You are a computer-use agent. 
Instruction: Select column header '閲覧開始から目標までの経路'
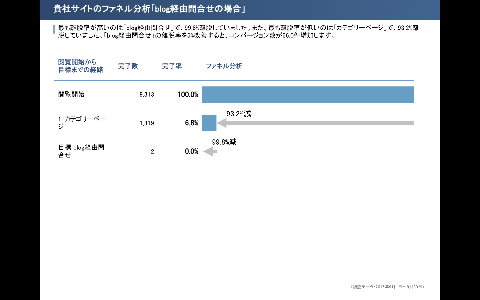tap(81, 66)
